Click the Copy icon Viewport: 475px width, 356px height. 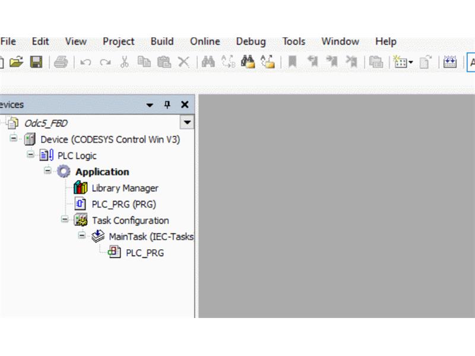(x=144, y=62)
